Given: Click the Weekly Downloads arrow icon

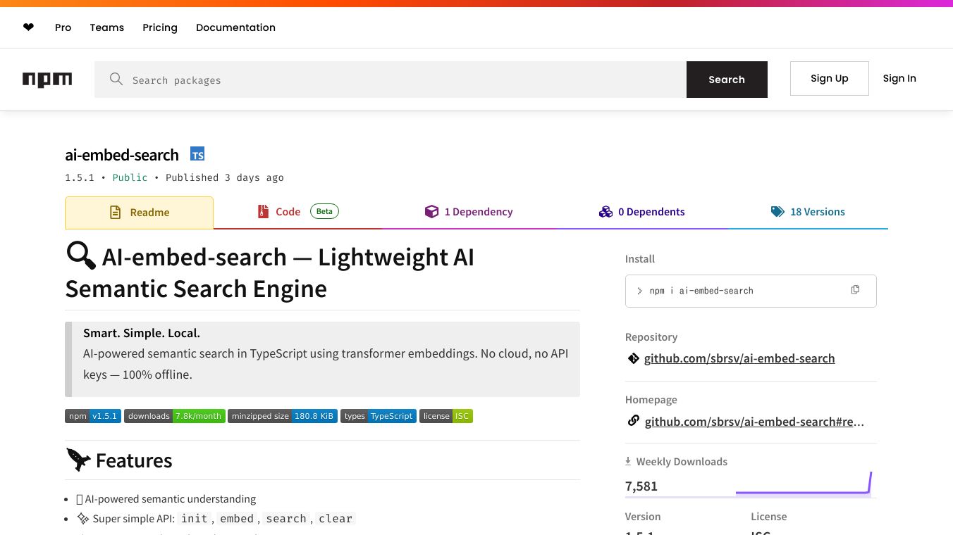Looking at the screenshot, I should 628,462.
